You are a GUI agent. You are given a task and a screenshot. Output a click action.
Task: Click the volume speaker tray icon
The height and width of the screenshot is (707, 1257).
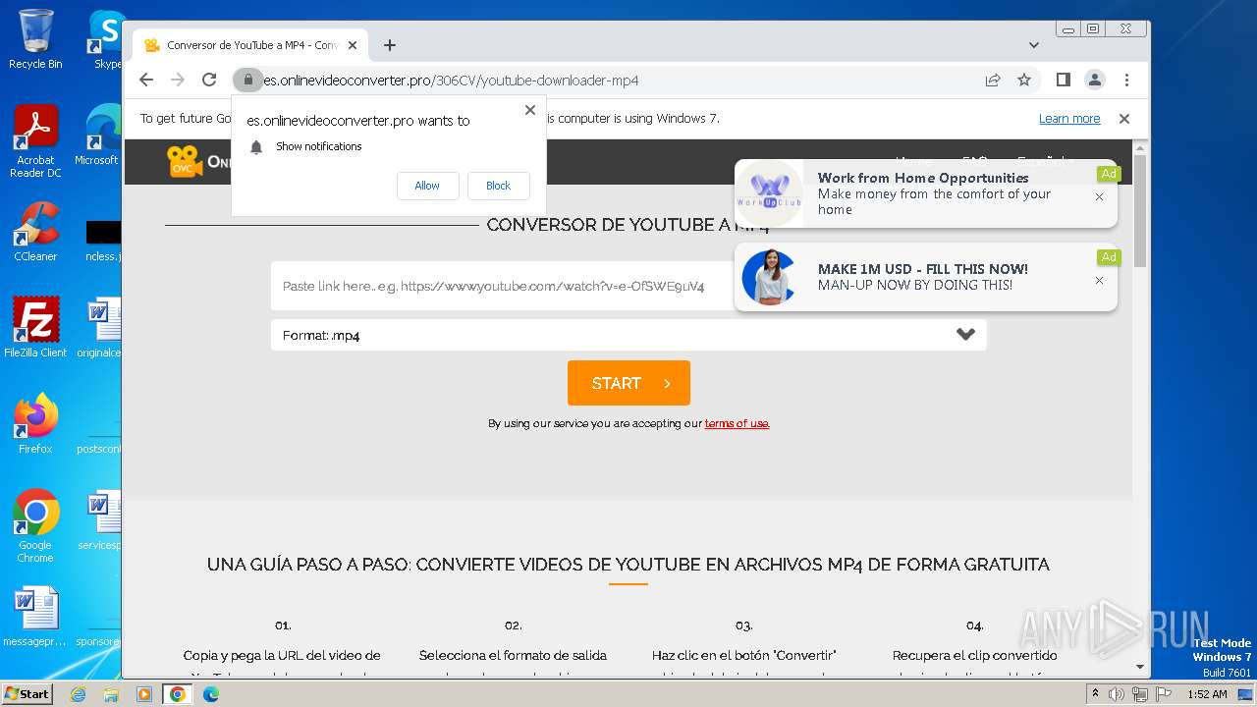pos(1117,694)
